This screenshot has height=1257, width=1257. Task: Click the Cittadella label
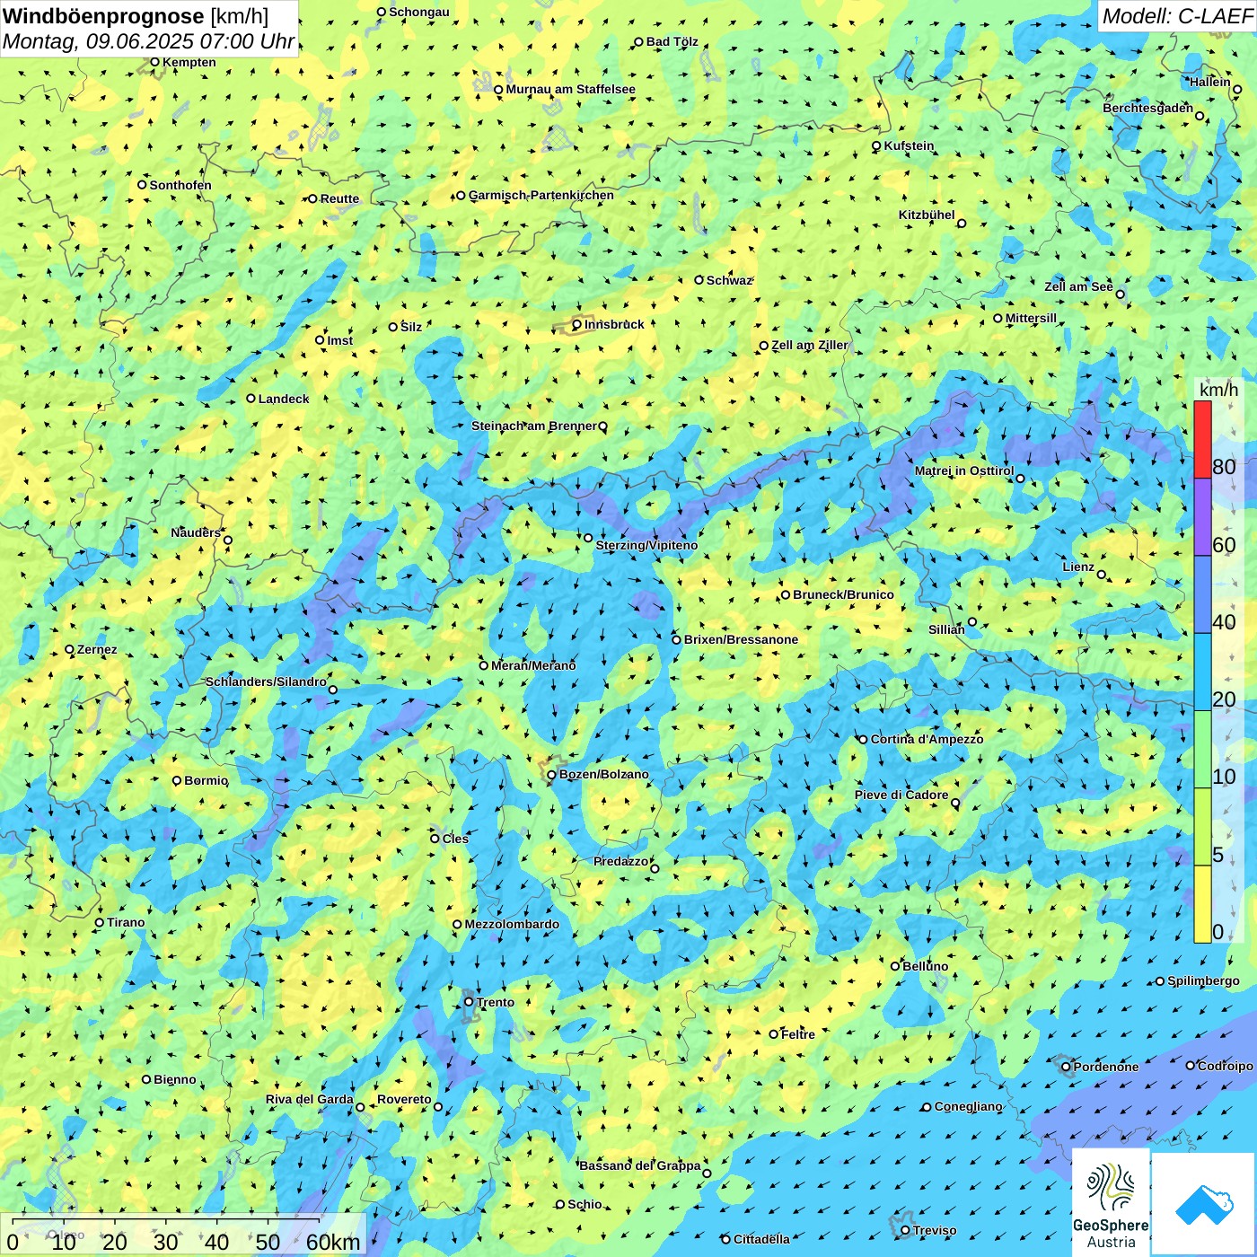(x=761, y=1240)
